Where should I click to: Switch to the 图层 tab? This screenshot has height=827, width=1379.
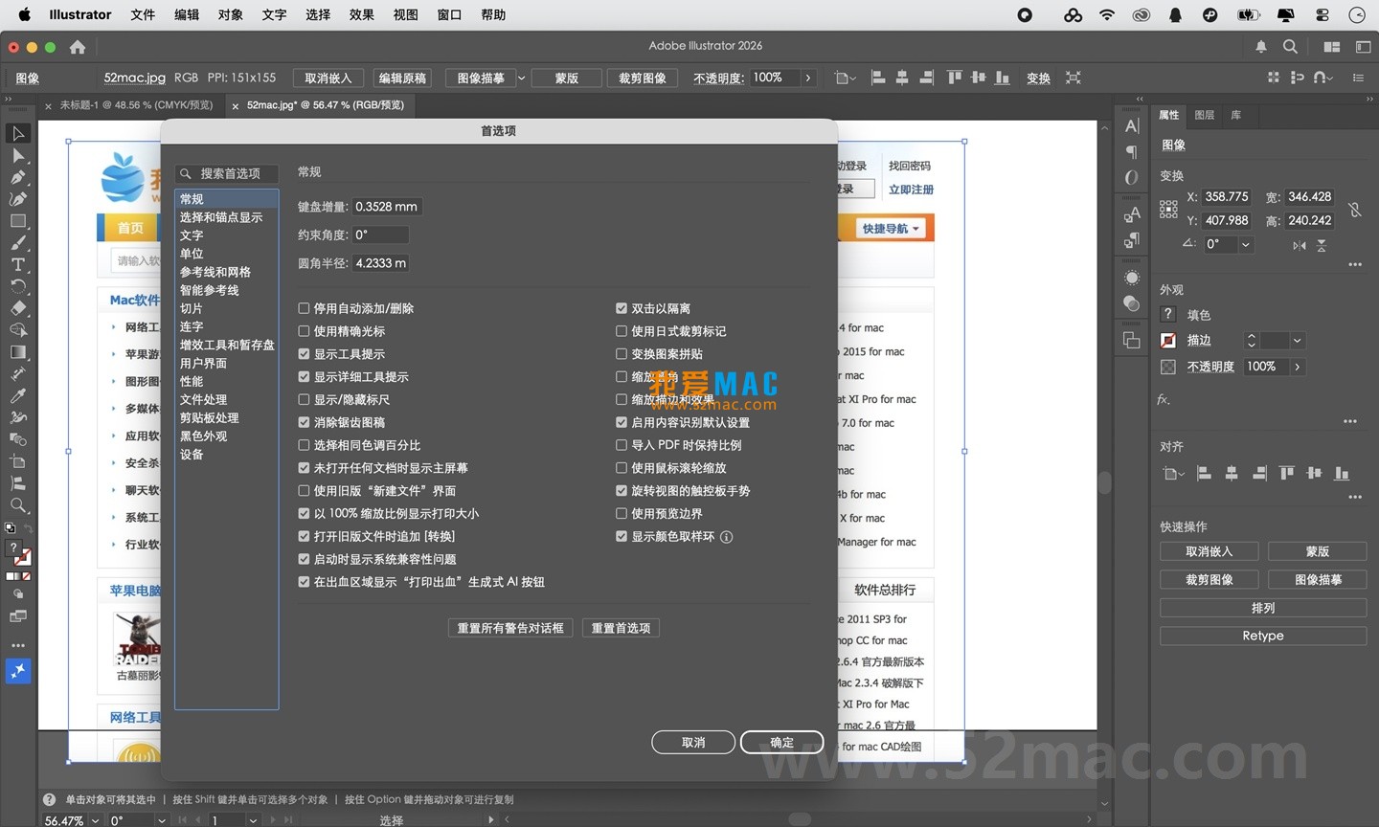[x=1204, y=116]
